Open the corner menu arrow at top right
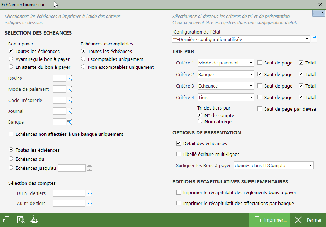 click(318, 13)
